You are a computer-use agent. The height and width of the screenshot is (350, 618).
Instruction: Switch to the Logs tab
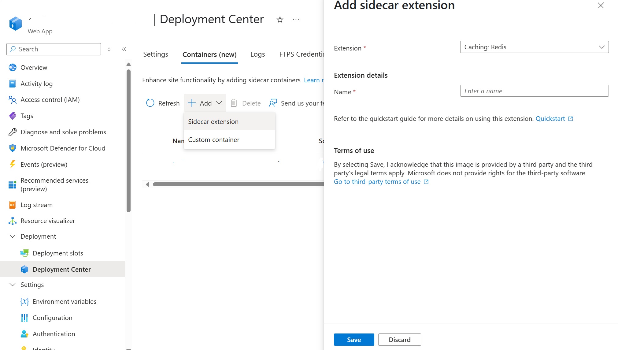pyautogui.click(x=257, y=54)
